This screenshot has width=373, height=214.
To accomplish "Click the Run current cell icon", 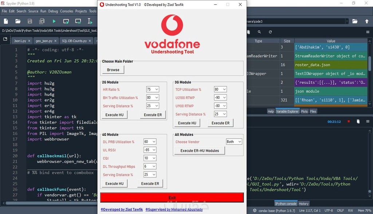I will click(x=66, y=22).
